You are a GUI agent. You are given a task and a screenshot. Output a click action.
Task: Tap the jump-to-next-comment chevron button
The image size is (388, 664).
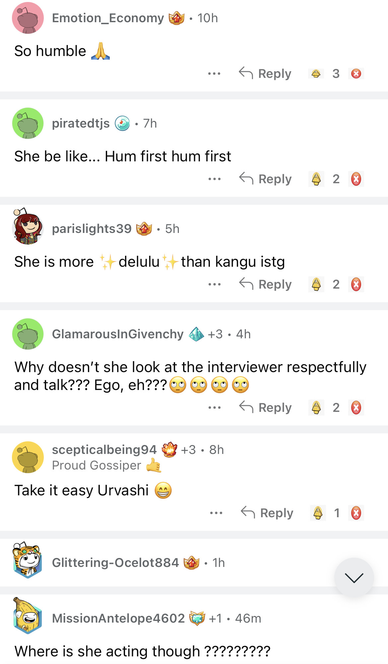click(354, 578)
